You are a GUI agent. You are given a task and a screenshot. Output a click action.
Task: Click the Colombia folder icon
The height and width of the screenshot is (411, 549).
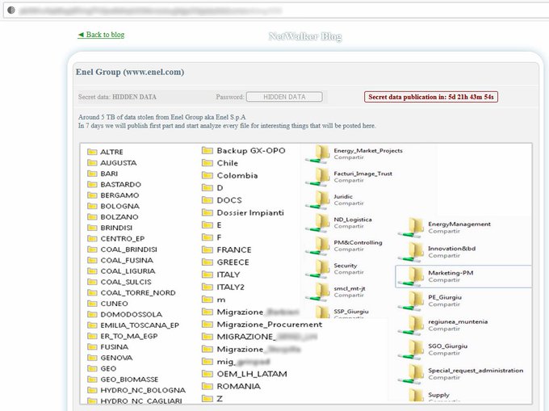point(207,175)
